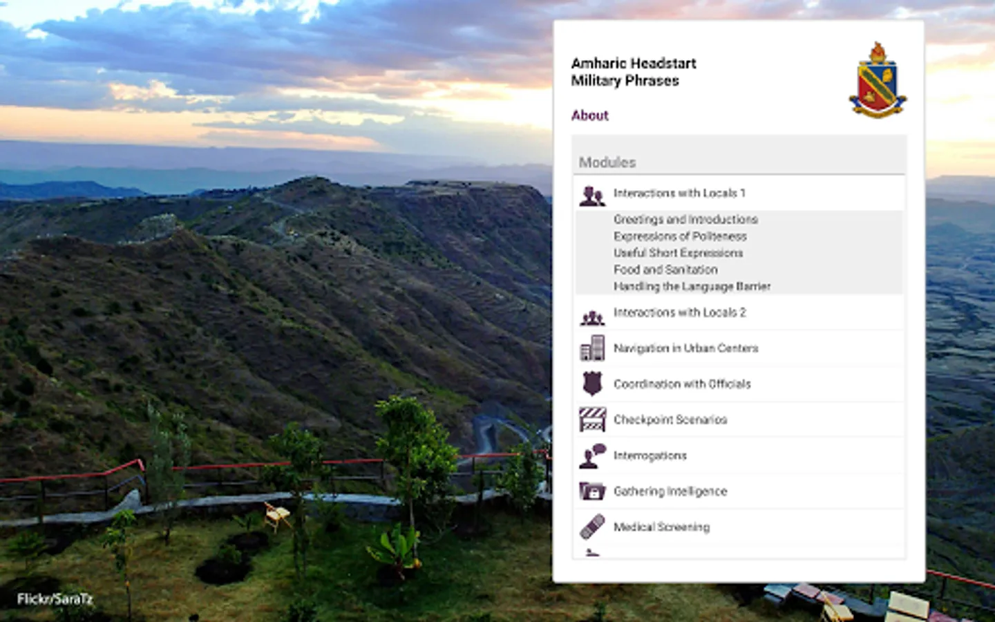Image resolution: width=995 pixels, height=622 pixels.
Task: Select the Navigation in Urban Centers buildings icon
Action: click(592, 348)
